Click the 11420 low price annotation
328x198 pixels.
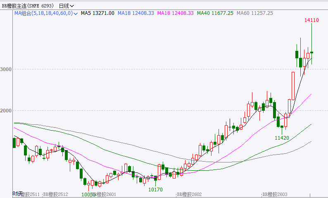pos(282,137)
